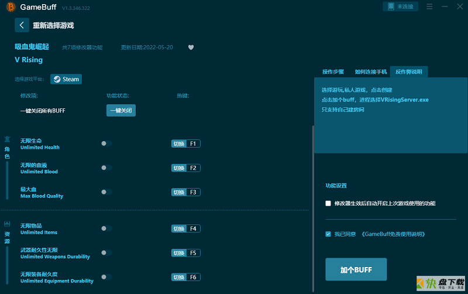
Task: Change the F2 hotkey for Unlimited Blood
Action: (x=185, y=168)
